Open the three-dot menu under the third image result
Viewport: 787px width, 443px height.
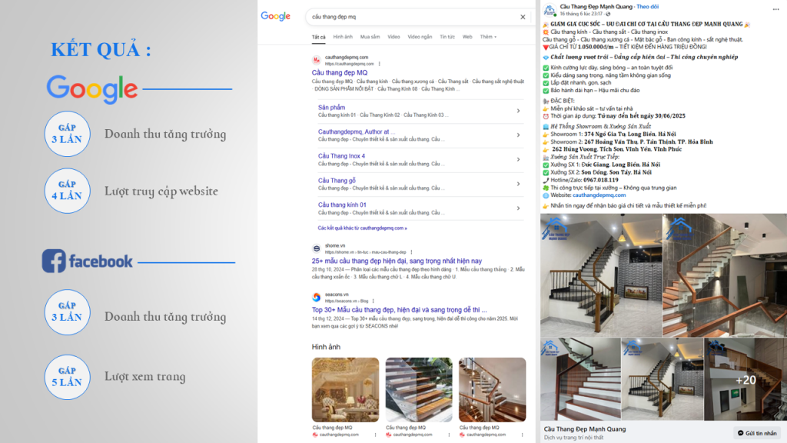523,435
